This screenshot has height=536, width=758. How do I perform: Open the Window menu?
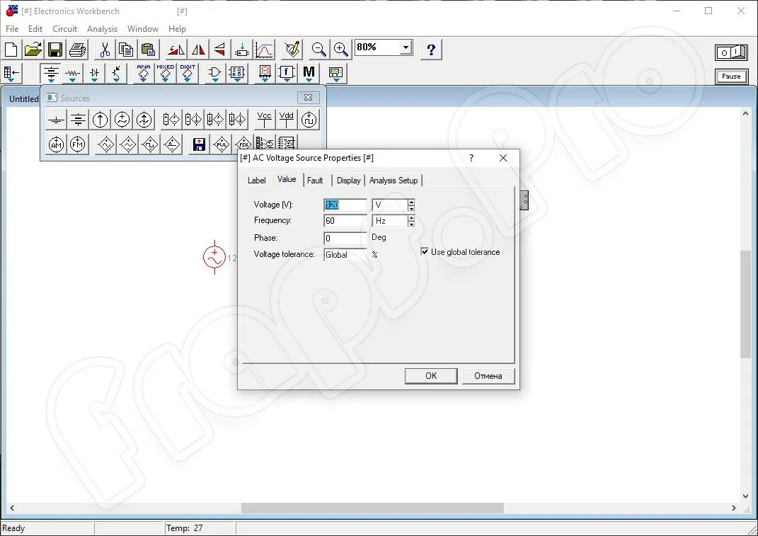(142, 29)
